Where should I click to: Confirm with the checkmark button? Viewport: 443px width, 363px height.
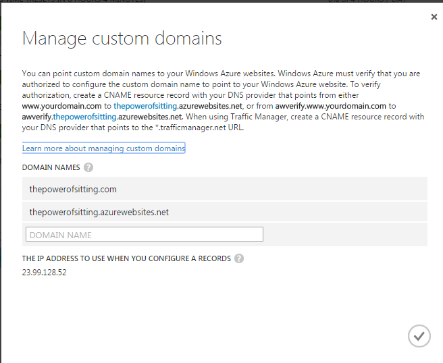click(419, 336)
